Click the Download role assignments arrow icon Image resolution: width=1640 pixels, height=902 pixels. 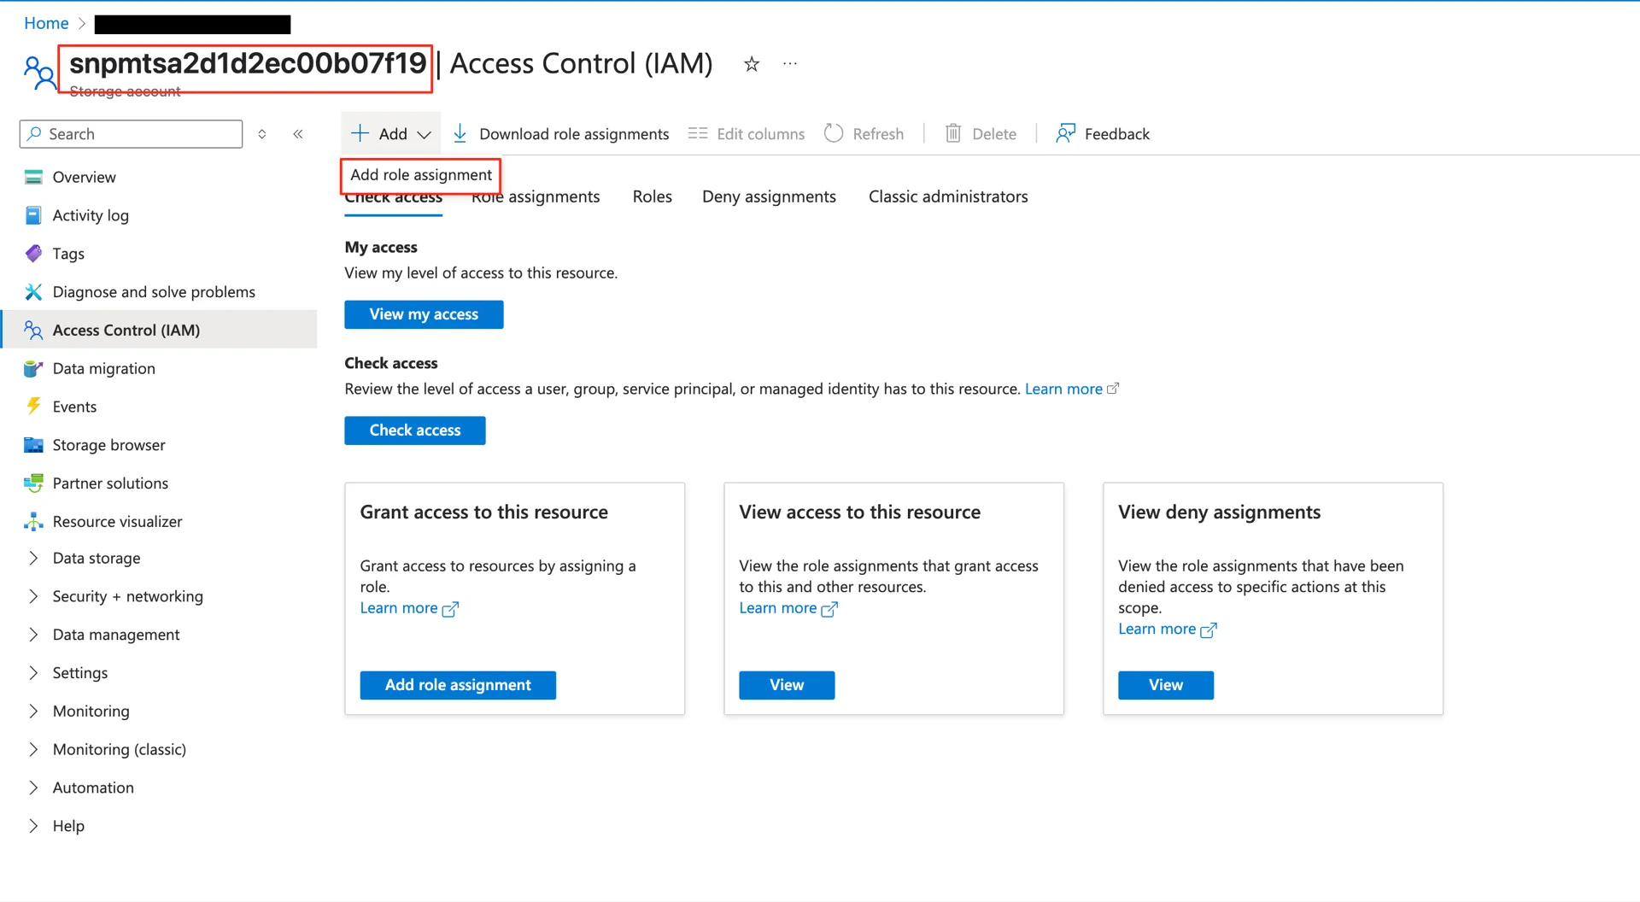pos(460,133)
